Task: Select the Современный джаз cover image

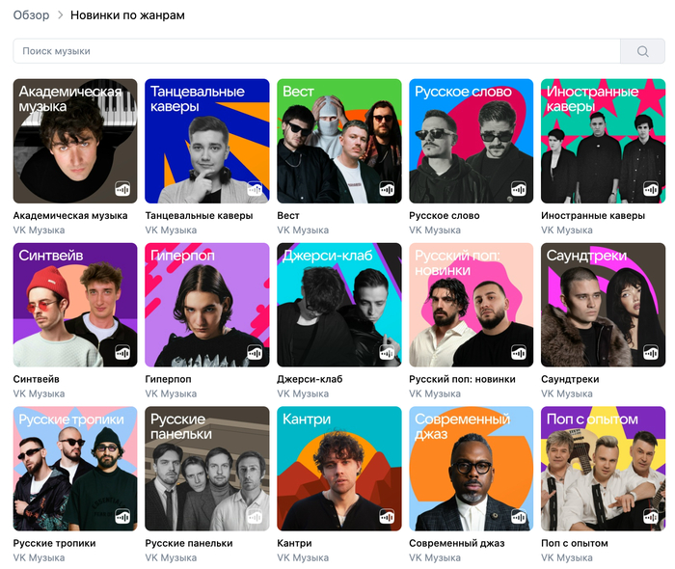Action: click(x=471, y=468)
